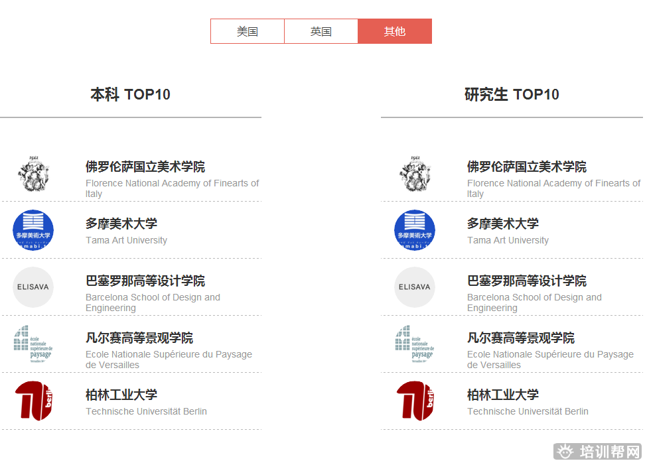Open 多摩美术大学 in 本科 TOP10
Screen dimensions: 645x463
click(x=121, y=224)
